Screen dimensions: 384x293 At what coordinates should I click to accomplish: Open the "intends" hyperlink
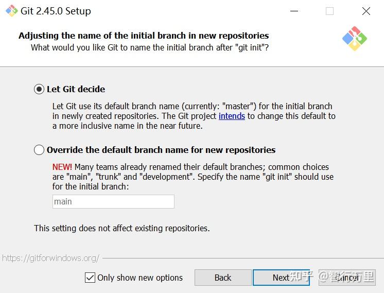tap(232, 116)
